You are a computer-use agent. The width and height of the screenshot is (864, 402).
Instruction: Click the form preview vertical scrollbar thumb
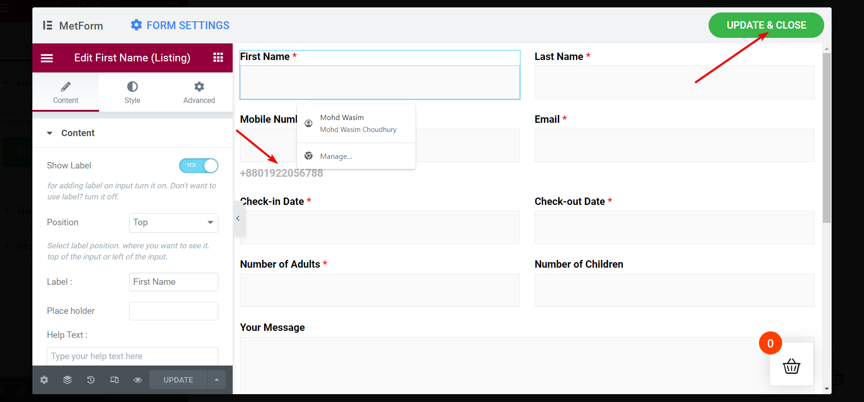(x=827, y=138)
